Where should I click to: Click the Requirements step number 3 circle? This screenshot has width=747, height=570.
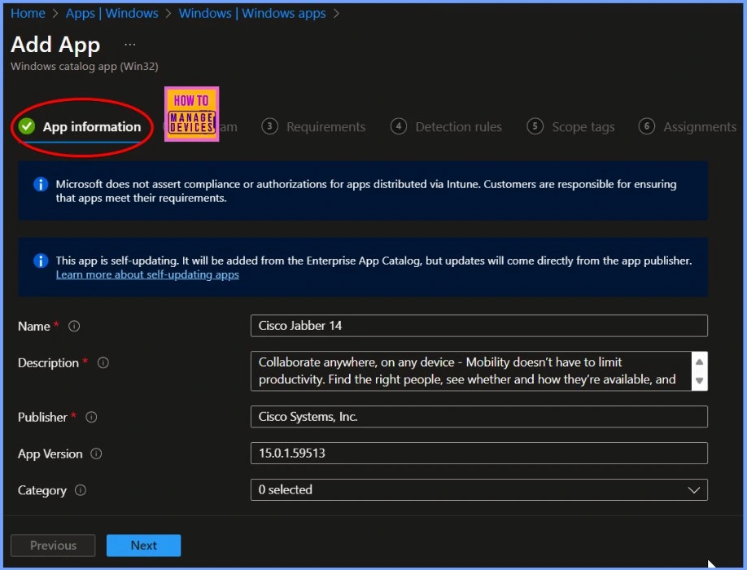(269, 126)
